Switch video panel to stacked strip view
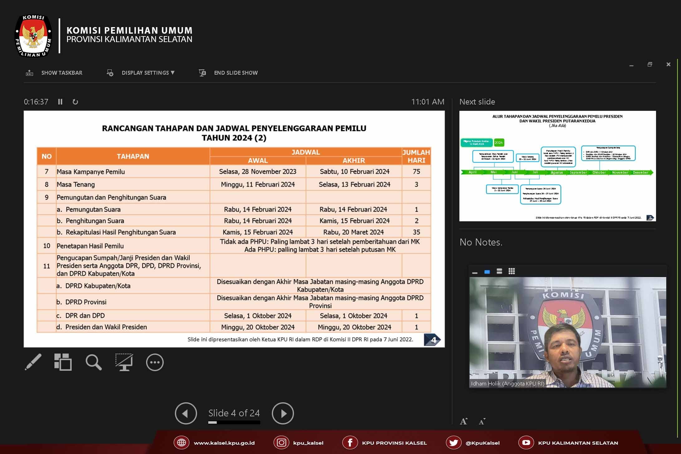 click(x=499, y=271)
